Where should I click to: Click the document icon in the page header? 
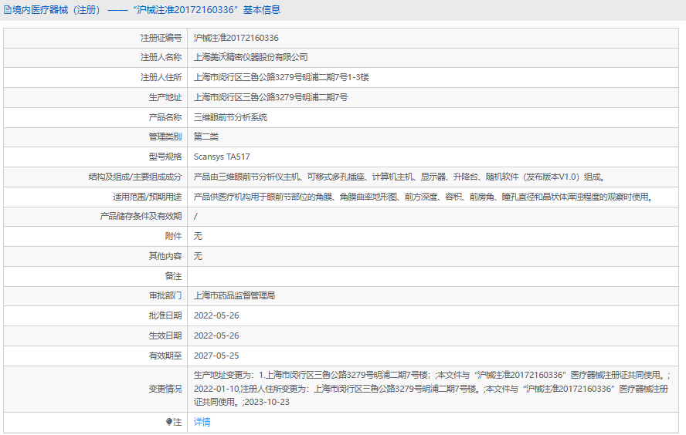(x=8, y=10)
